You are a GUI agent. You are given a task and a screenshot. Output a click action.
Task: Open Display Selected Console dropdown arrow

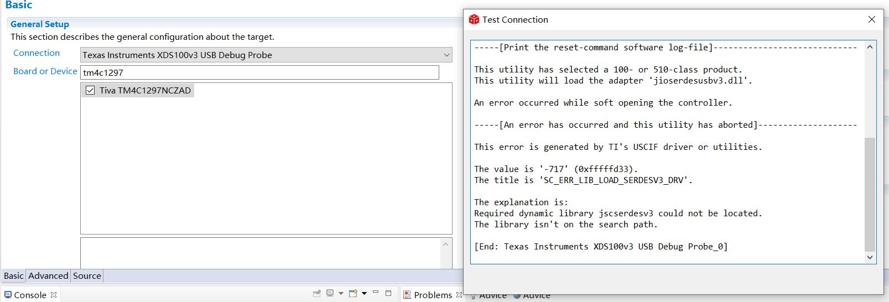click(341, 293)
